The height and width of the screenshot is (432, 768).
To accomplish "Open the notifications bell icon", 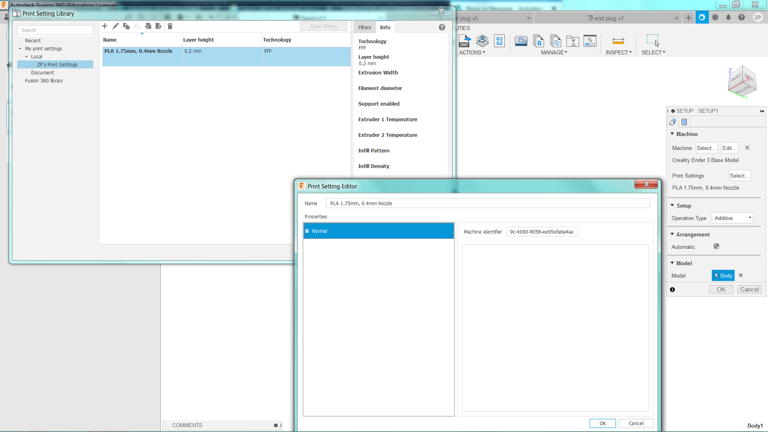I will tap(728, 17).
